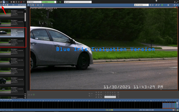Screen dimensions: 179x112
Task: Click the PTZ up arrow
Action: click(99, 92)
